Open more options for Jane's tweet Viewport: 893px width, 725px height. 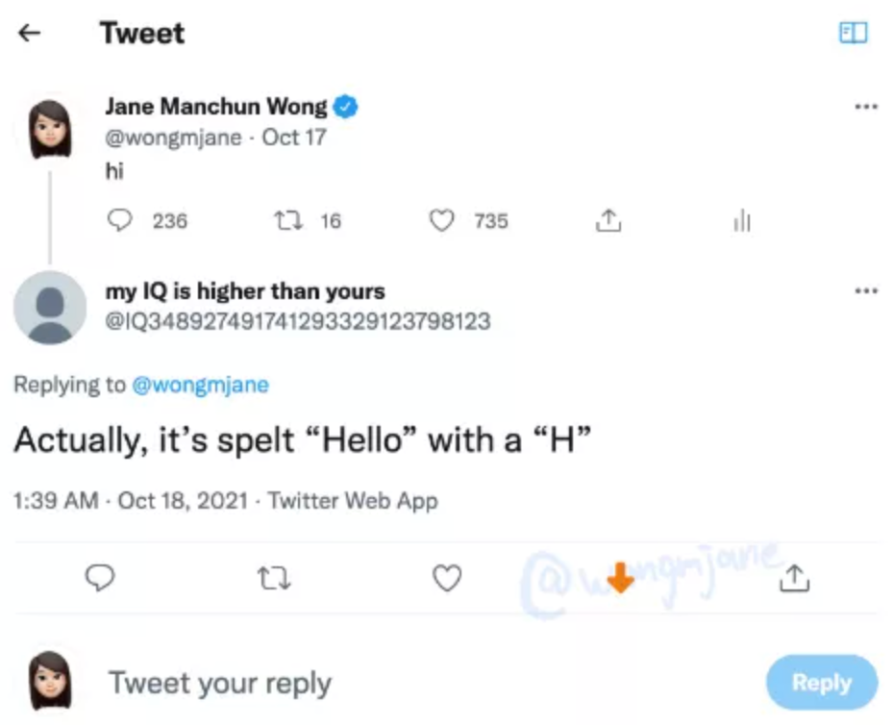[x=865, y=107]
